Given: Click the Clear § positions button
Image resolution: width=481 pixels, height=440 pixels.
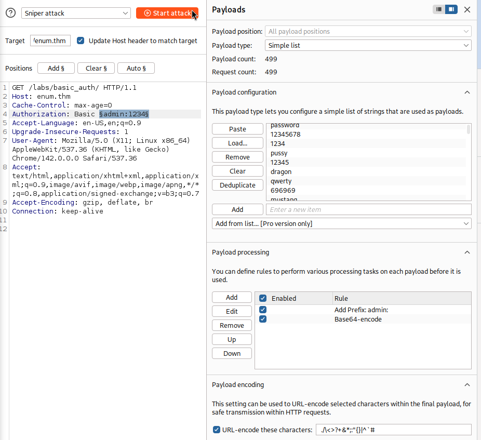Looking at the screenshot, I should 96,68.
